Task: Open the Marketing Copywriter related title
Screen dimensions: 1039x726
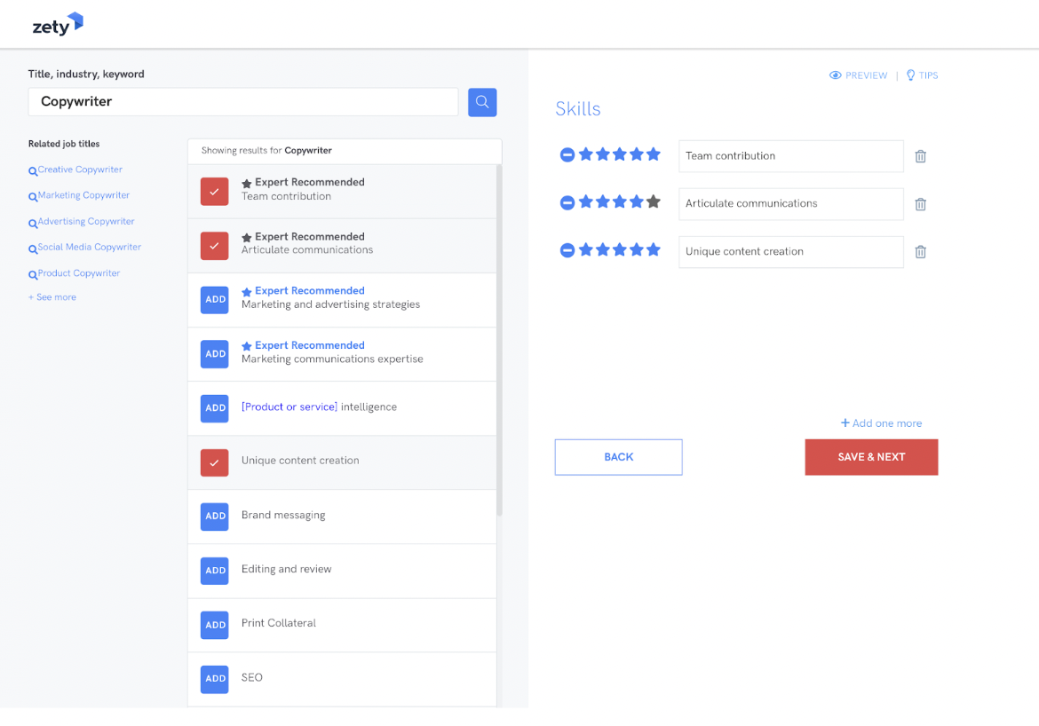Action: pyautogui.click(x=83, y=195)
